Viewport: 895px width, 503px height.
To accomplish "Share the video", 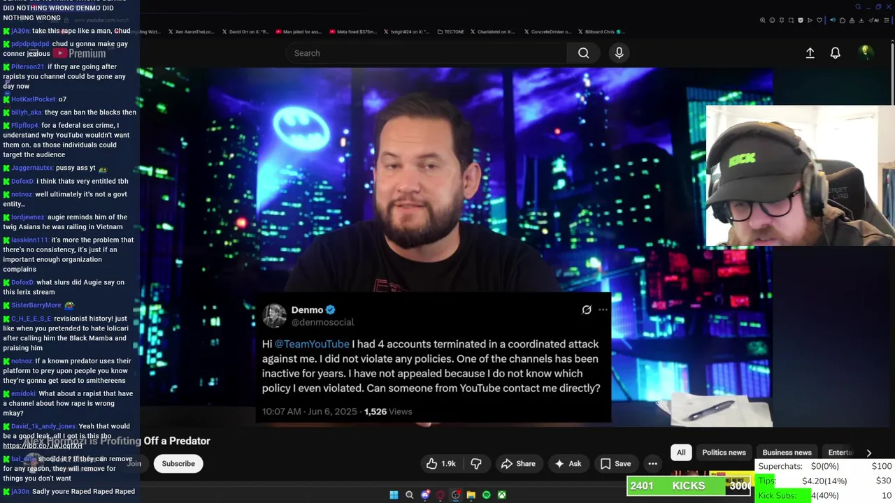I will pos(518,464).
